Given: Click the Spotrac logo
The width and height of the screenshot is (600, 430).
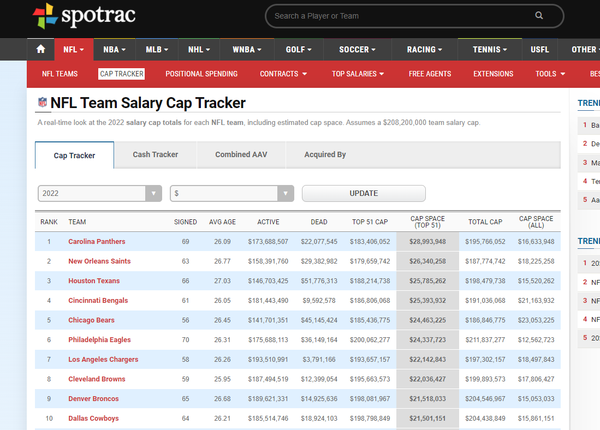Looking at the screenshot, I should coord(84,16).
